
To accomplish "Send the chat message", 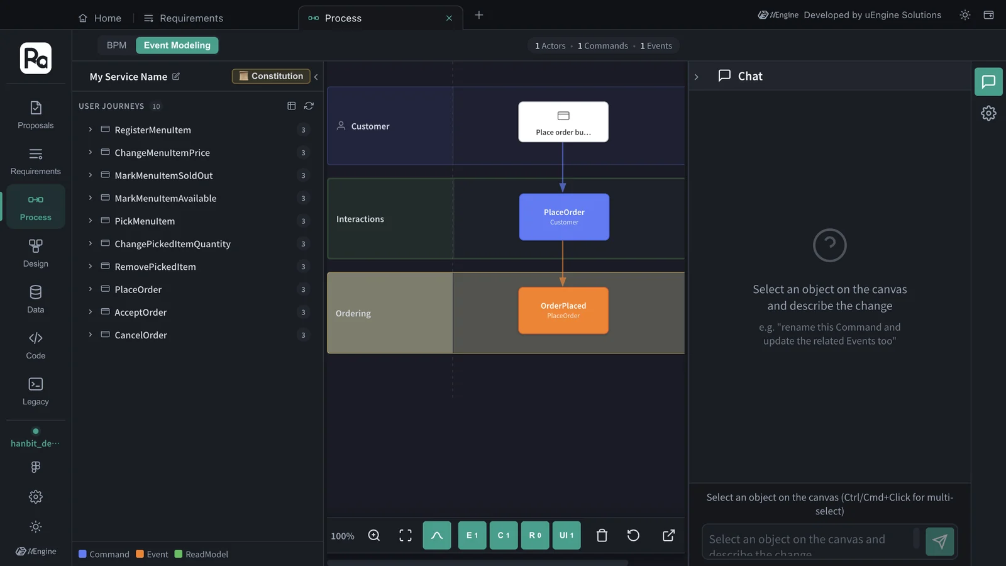I will pyautogui.click(x=940, y=541).
